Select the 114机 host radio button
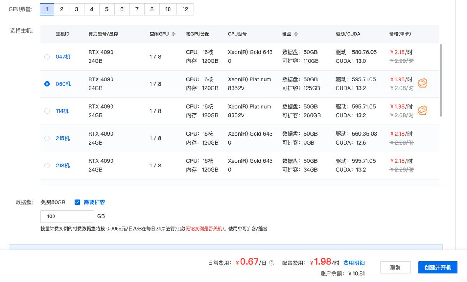Viewport: 467px width, 282px height. (x=47, y=111)
